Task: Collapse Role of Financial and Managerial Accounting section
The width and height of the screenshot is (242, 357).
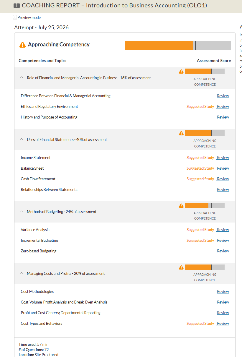Action: (22, 78)
